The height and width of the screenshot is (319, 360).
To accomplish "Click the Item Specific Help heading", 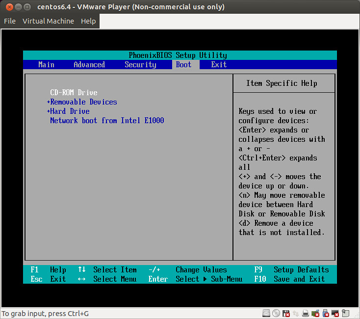I will [x=282, y=83].
